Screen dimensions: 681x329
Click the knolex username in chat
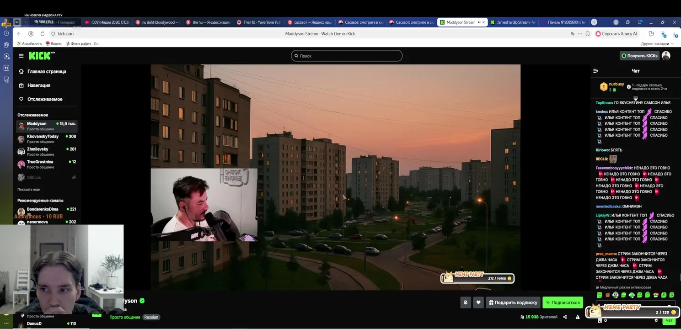pos(601,111)
